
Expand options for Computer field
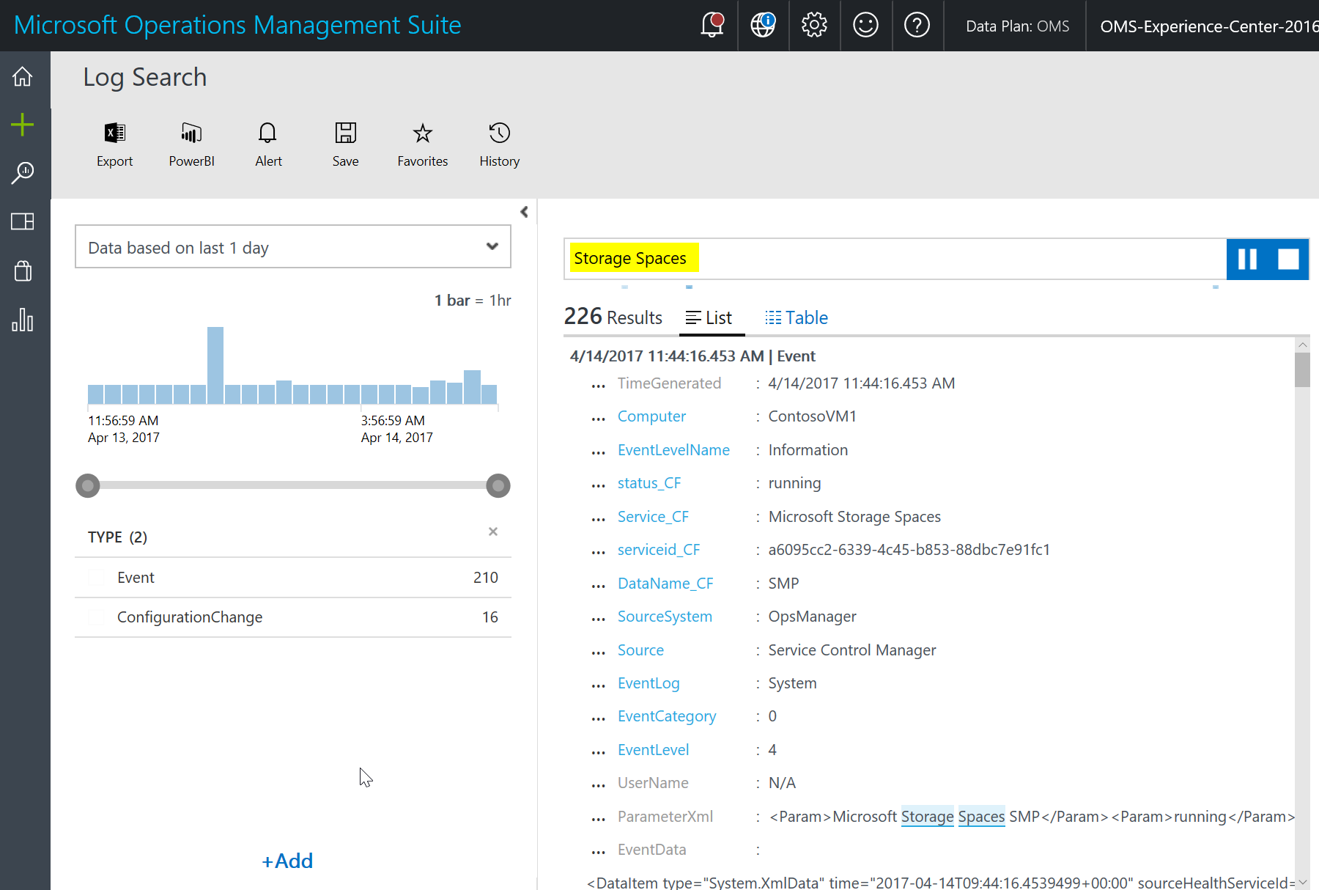pyautogui.click(x=599, y=418)
